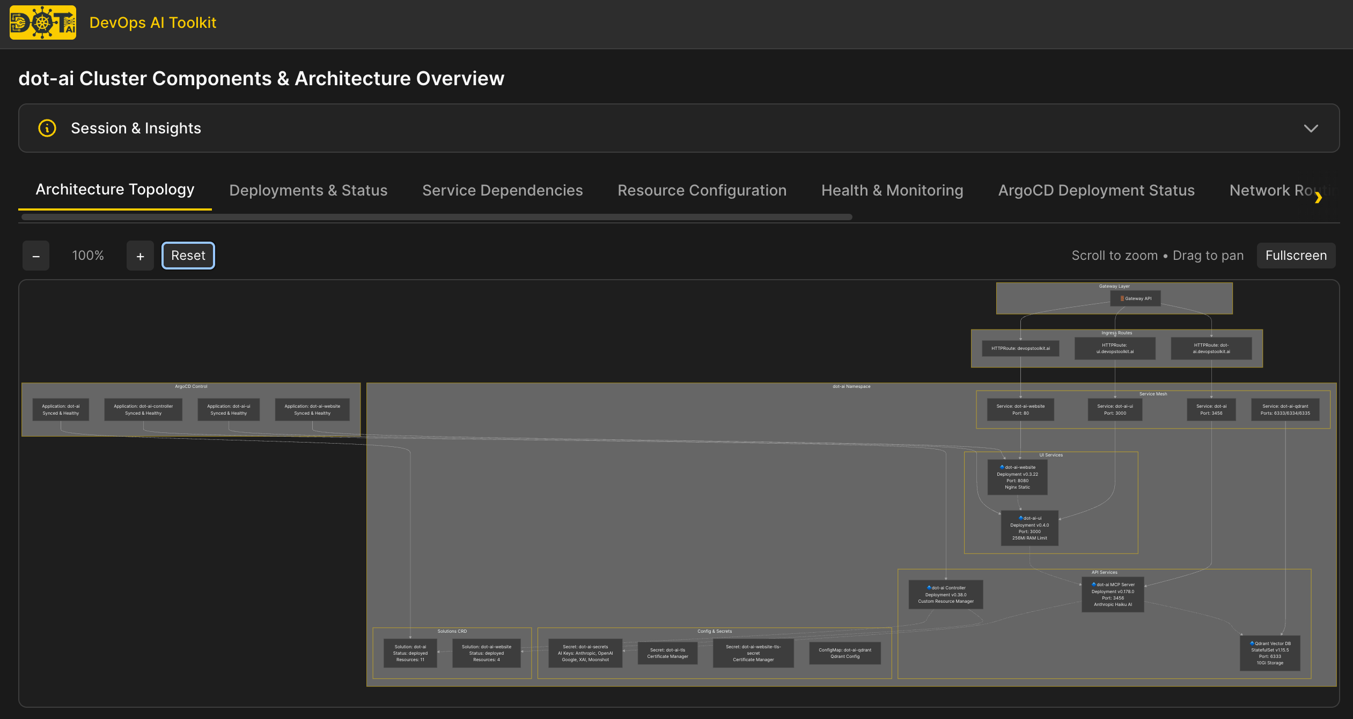The width and height of the screenshot is (1353, 719).
Task: Open the Service Dependencies tab
Action: 502,190
